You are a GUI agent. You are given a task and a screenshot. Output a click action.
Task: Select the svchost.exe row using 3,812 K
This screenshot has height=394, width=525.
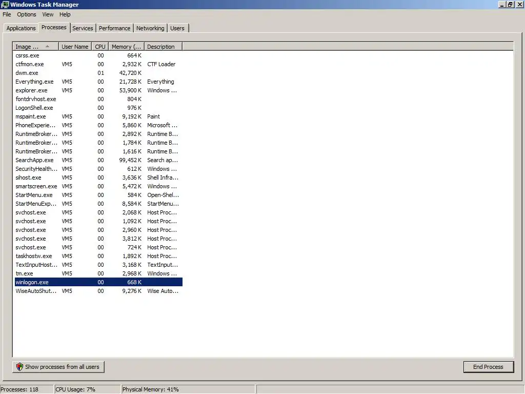(x=98, y=239)
